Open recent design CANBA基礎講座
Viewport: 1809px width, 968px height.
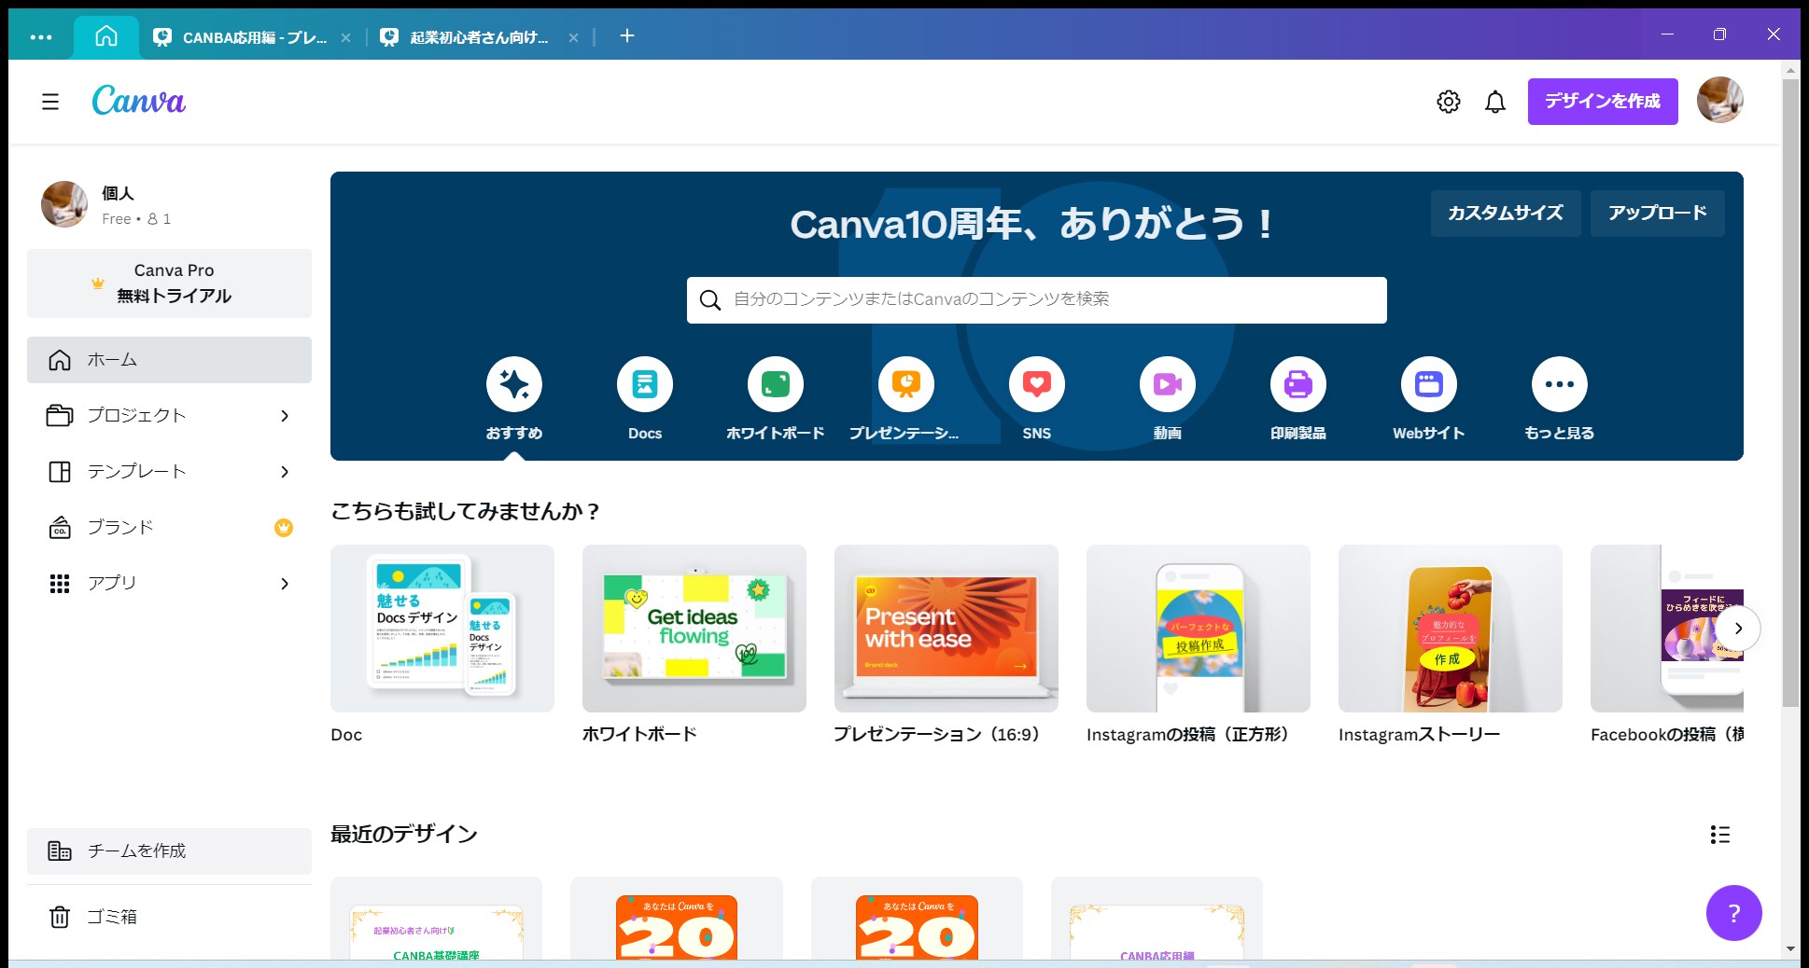coord(436,919)
